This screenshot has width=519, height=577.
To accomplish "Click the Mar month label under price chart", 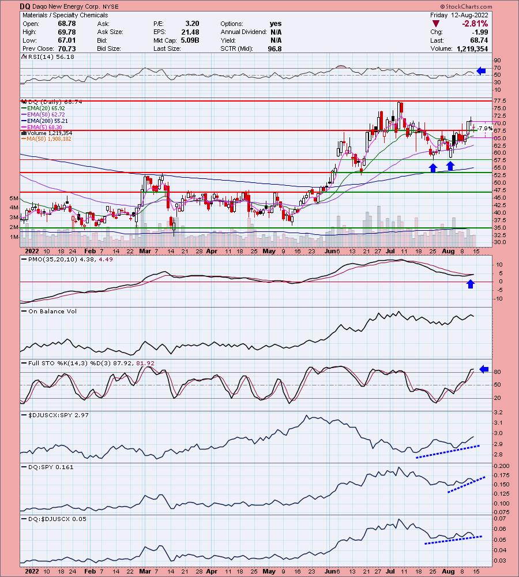I will click(x=145, y=251).
